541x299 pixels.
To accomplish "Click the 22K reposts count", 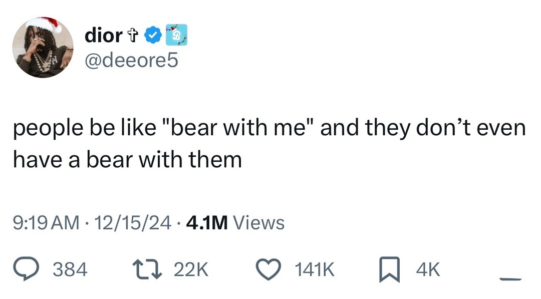I will pyautogui.click(x=191, y=270).
